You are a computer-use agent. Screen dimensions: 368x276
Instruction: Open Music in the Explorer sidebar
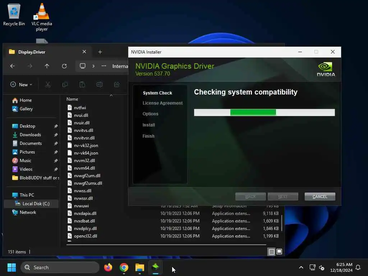[26, 161]
